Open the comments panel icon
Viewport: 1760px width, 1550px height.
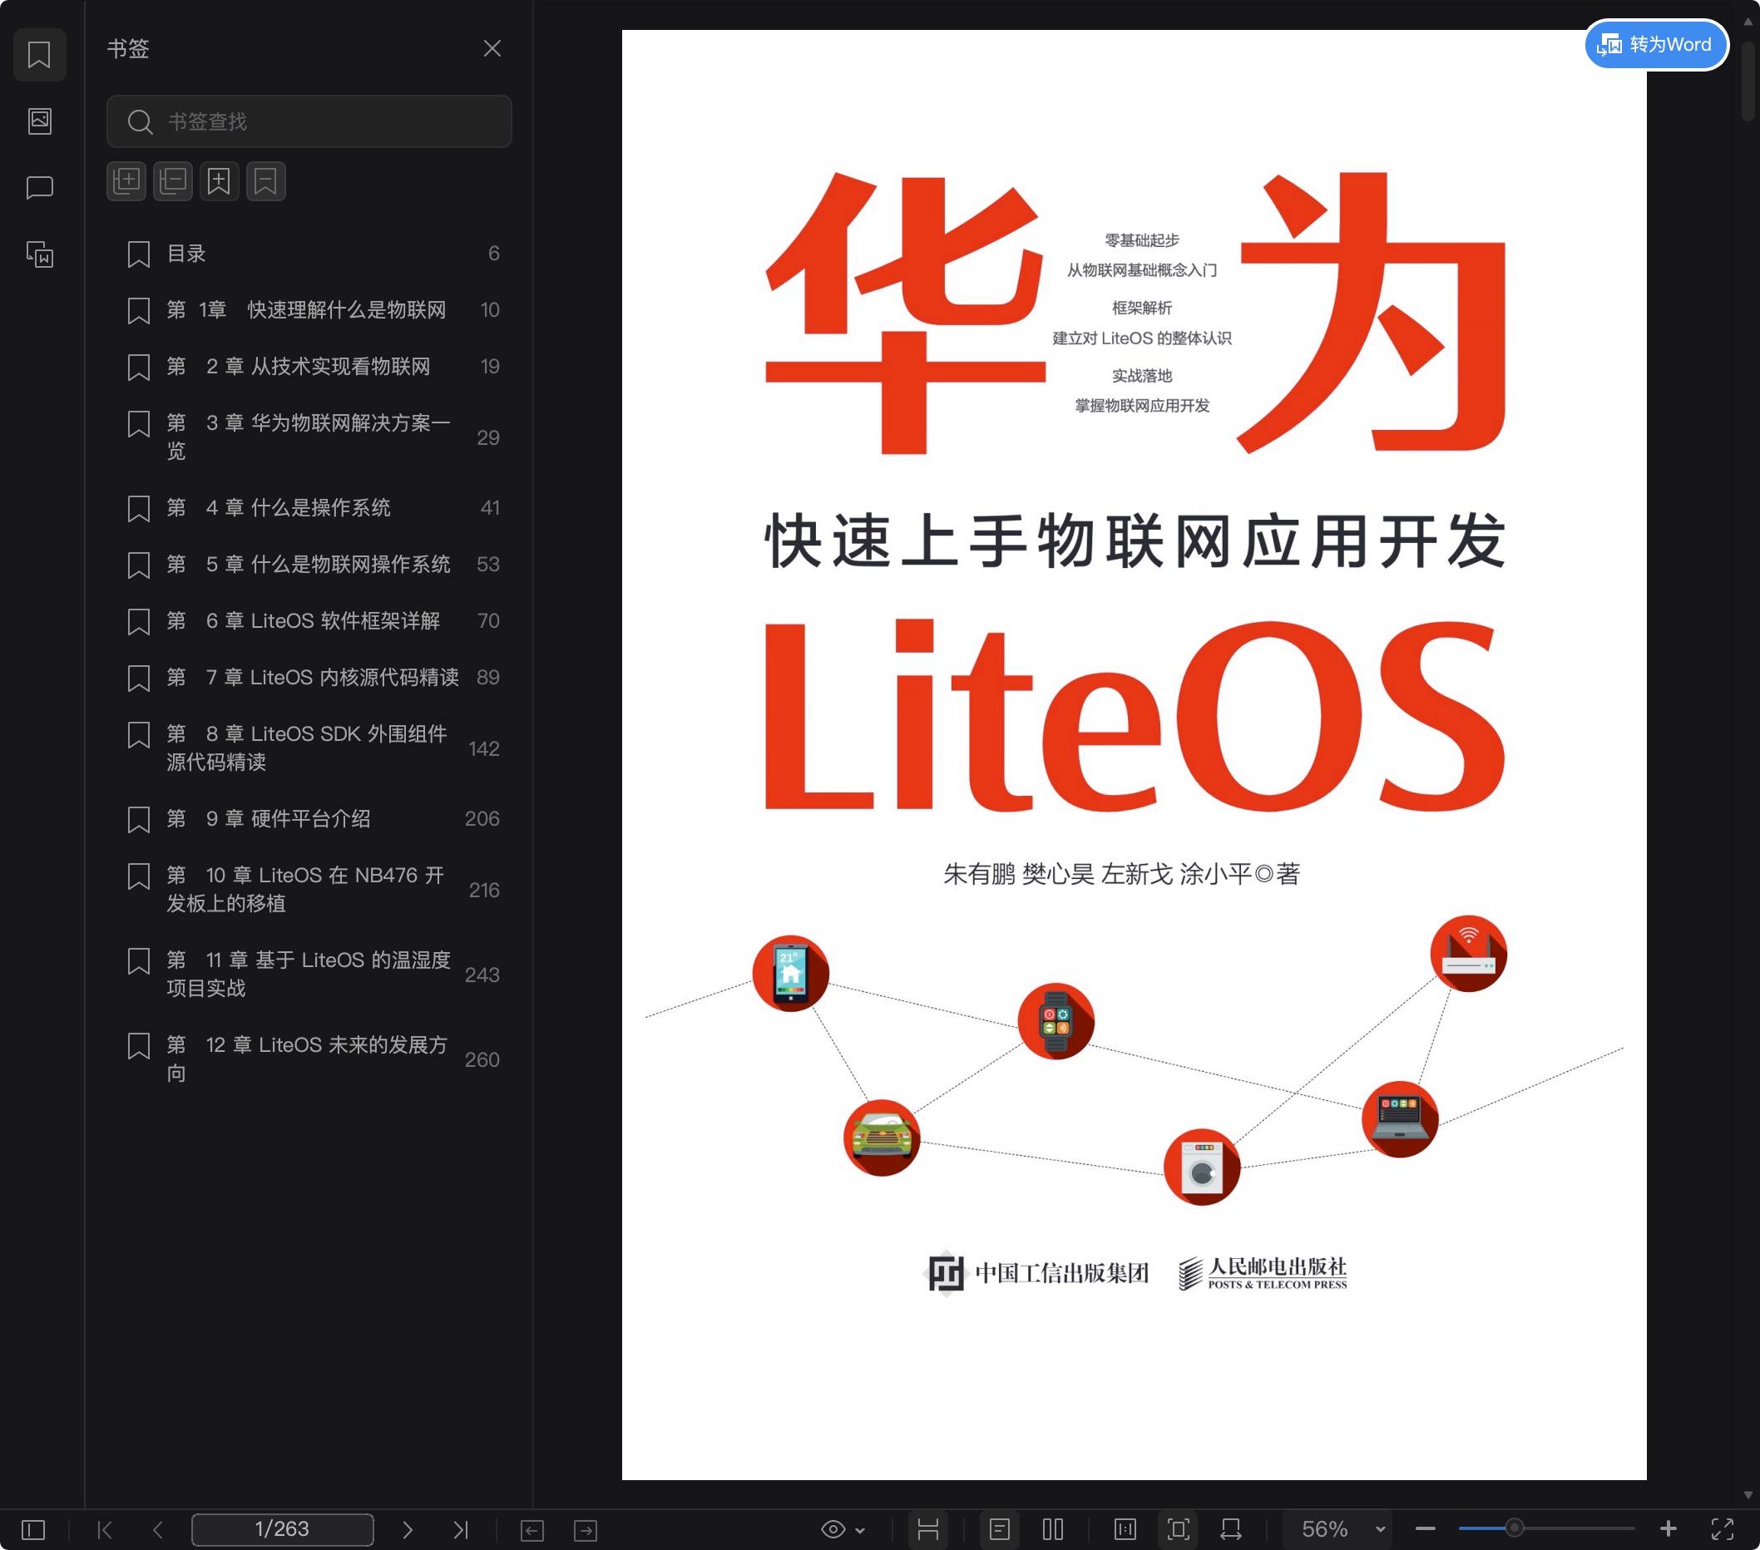click(x=40, y=188)
